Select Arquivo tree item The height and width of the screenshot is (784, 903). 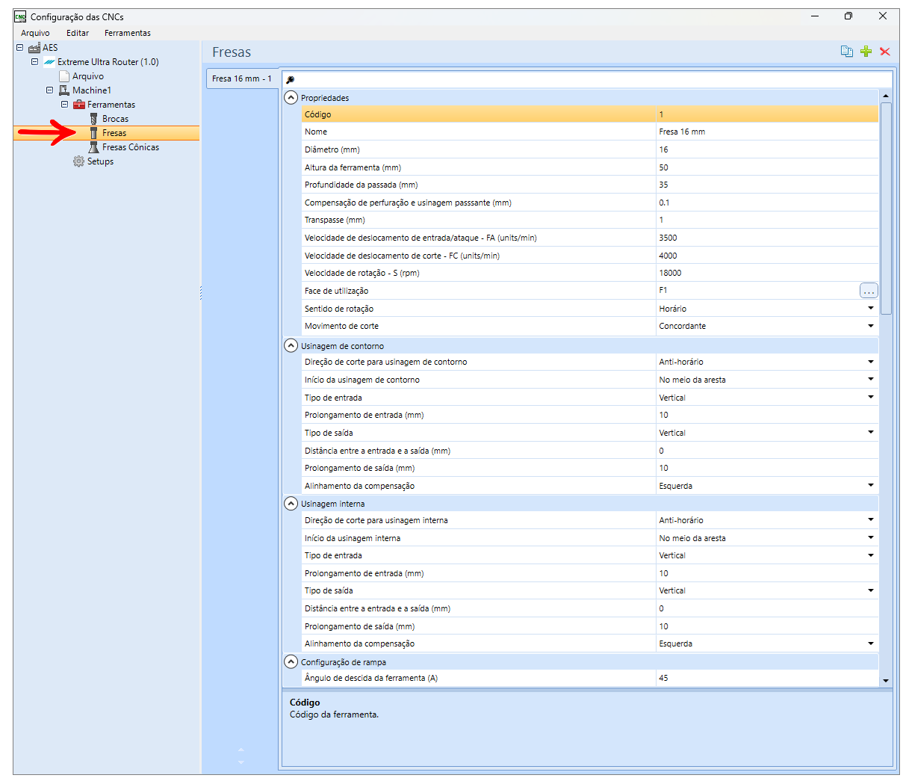point(88,76)
